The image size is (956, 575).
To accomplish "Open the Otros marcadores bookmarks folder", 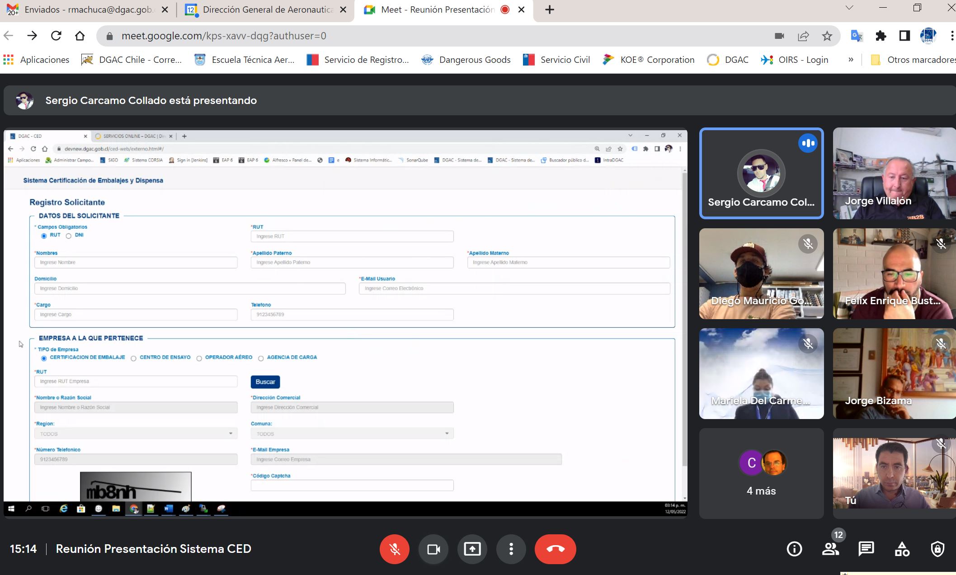I will [913, 60].
